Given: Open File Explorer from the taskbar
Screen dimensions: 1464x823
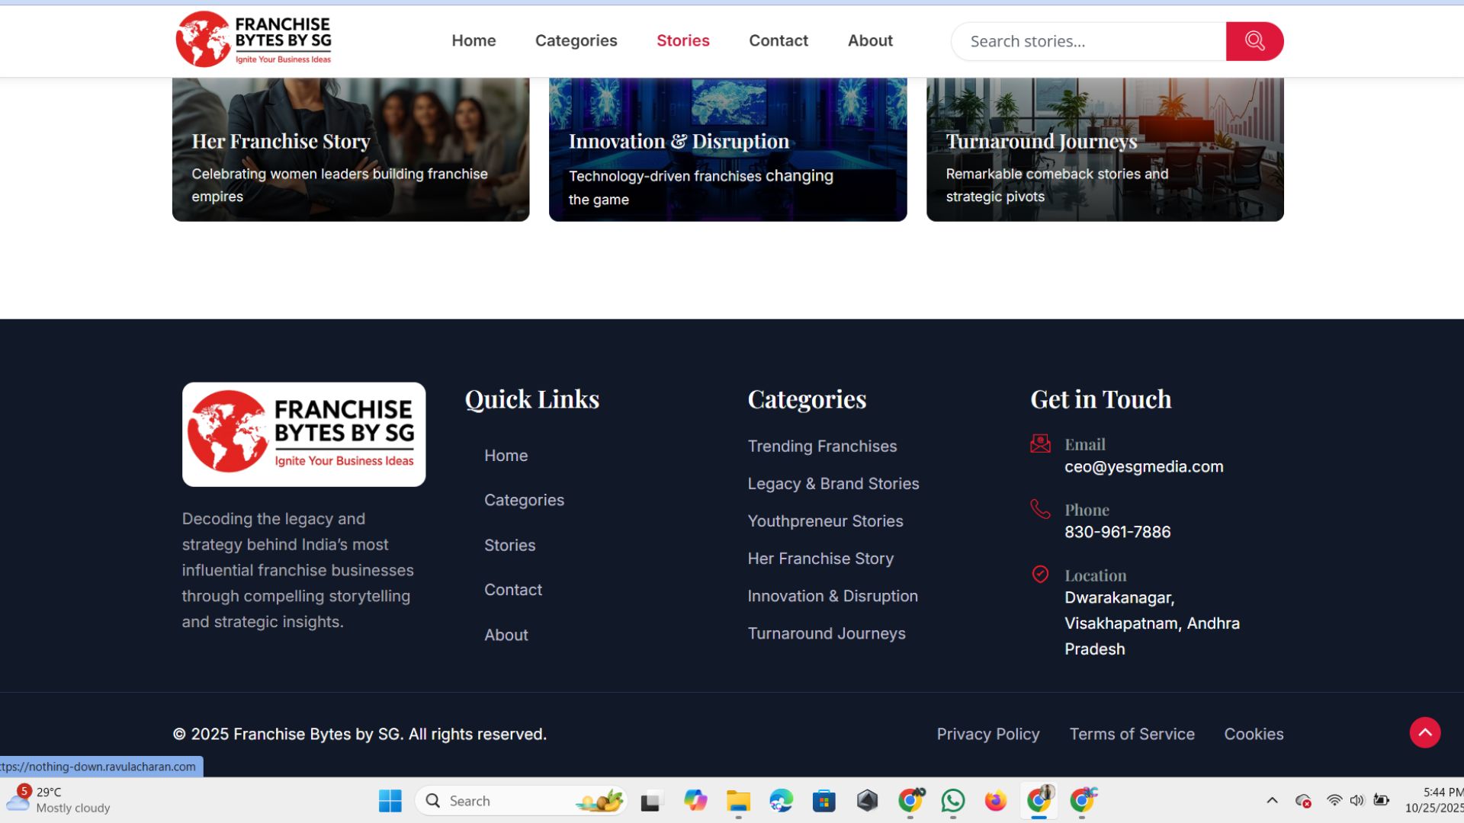Looking at the screenshot, I should pyautogui.click(x=738, y=801).
